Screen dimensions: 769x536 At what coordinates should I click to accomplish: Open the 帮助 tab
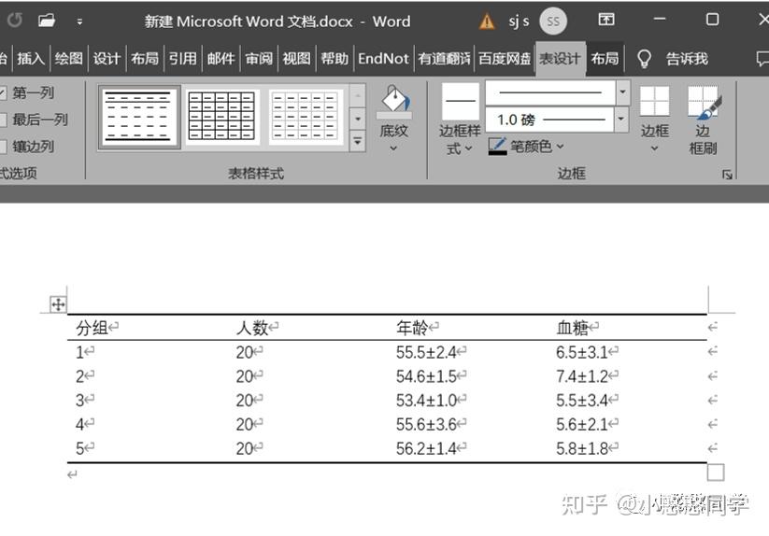coord(335,59)
